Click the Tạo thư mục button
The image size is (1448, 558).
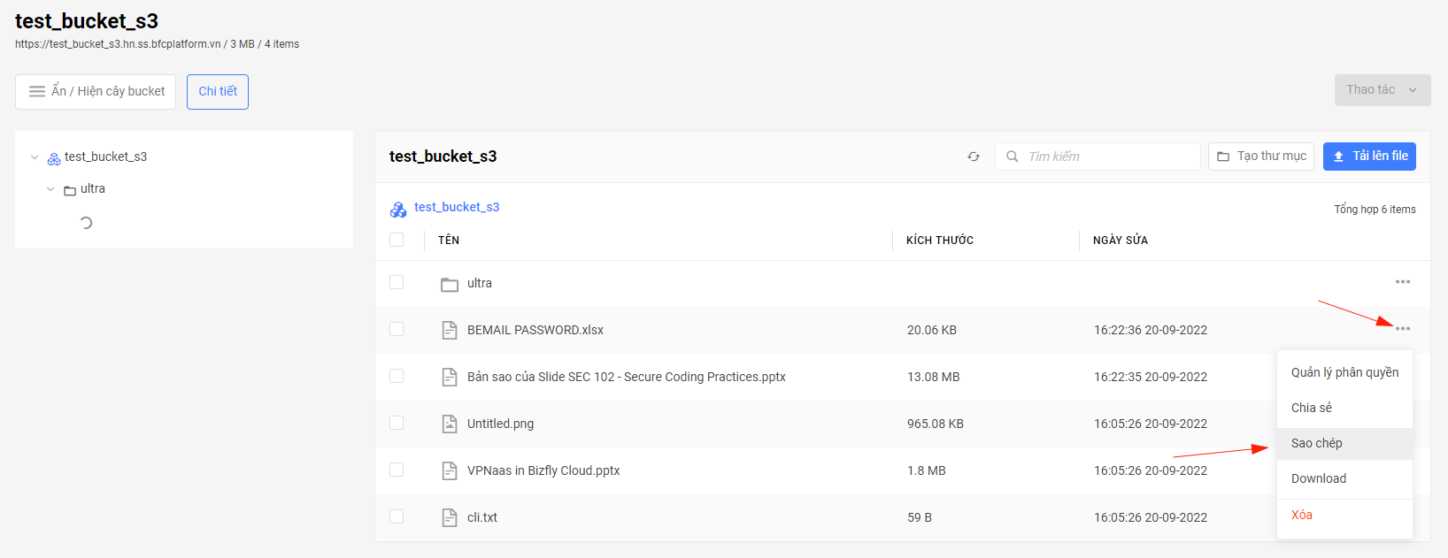(1261, 157)
